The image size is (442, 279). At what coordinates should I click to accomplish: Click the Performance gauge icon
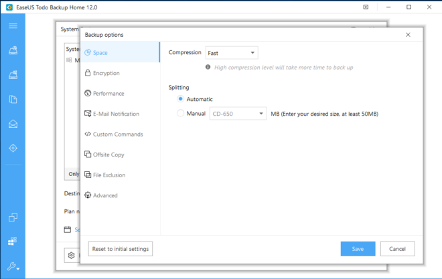(x=88, y=93)
